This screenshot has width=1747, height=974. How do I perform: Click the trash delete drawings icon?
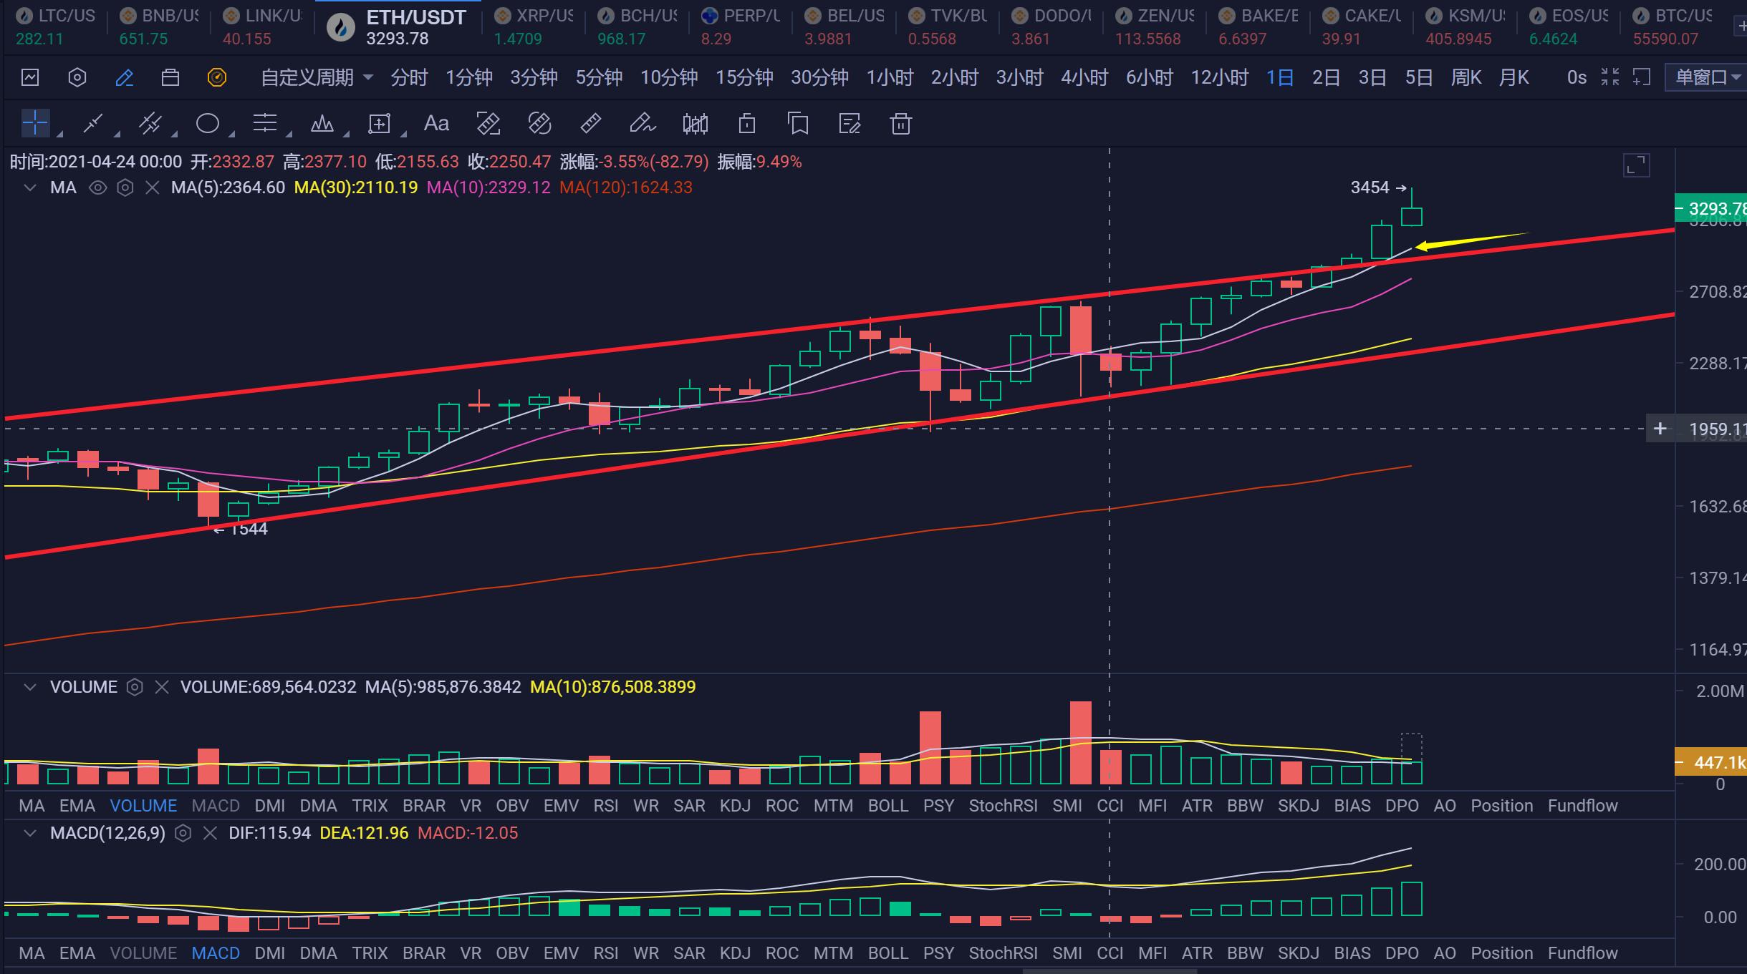[x=900, y=124]
